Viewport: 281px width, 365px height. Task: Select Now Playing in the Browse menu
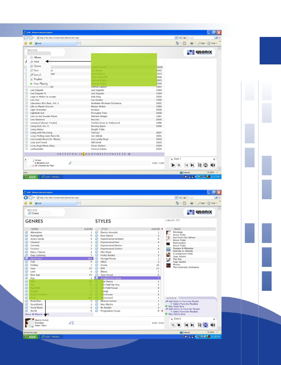41,84
